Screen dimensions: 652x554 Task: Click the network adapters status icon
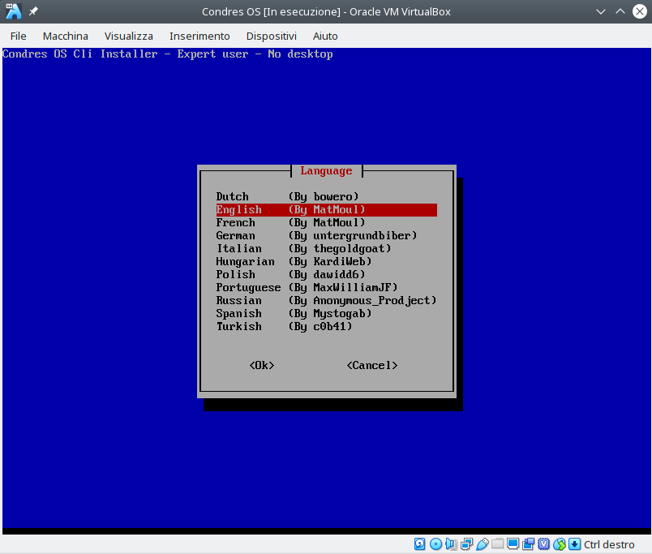466,544
